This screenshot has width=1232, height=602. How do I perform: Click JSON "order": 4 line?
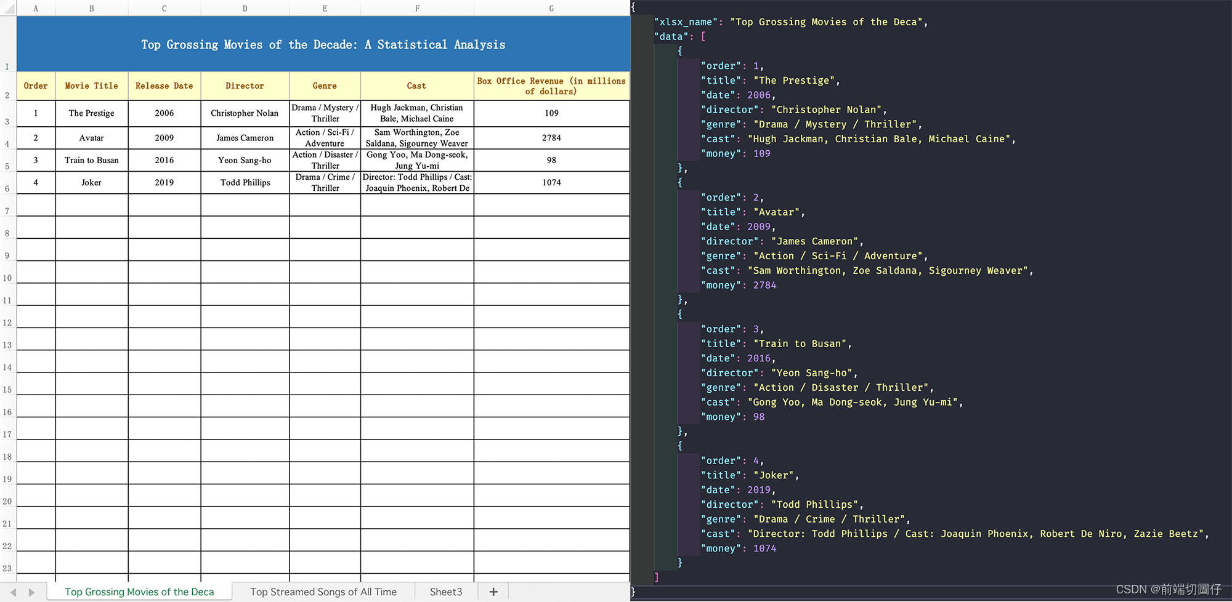pos(732,461)
